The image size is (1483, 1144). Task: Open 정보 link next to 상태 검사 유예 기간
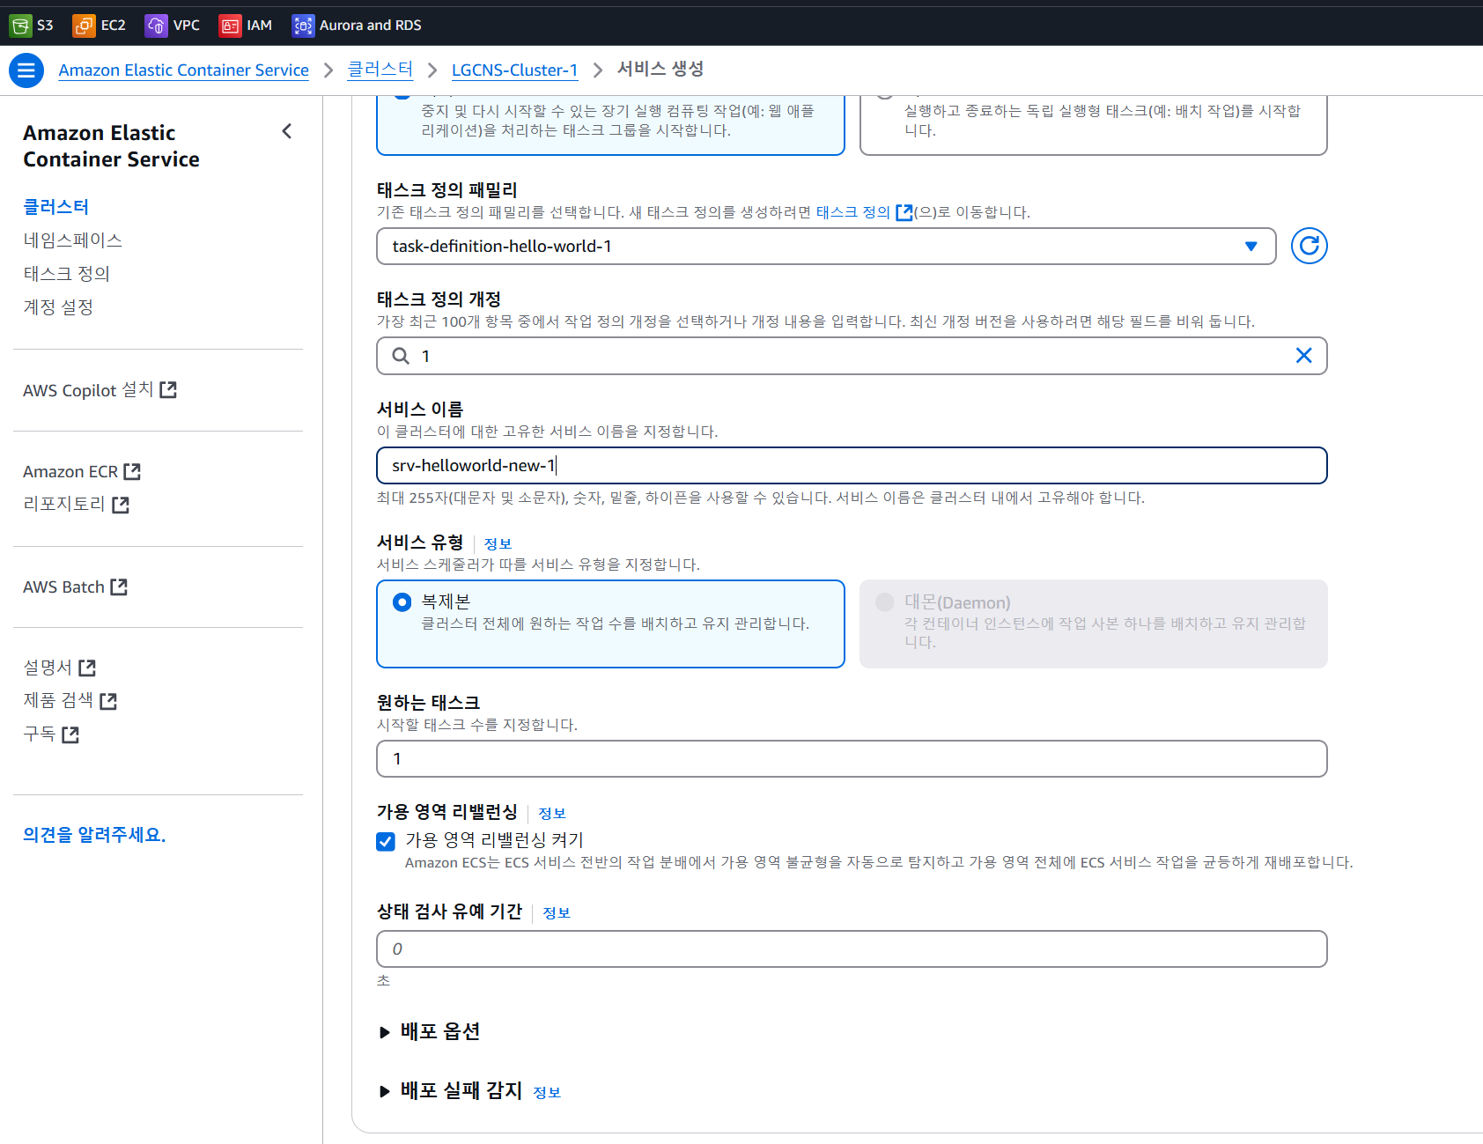[557, 912]
